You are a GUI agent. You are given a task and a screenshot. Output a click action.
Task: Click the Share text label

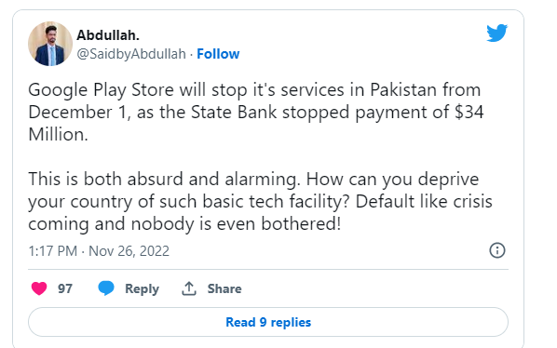224,288
